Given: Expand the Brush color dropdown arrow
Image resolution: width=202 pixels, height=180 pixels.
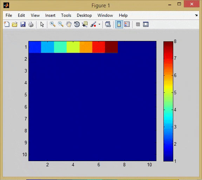Looking at the screenshot, I should 99,24.
